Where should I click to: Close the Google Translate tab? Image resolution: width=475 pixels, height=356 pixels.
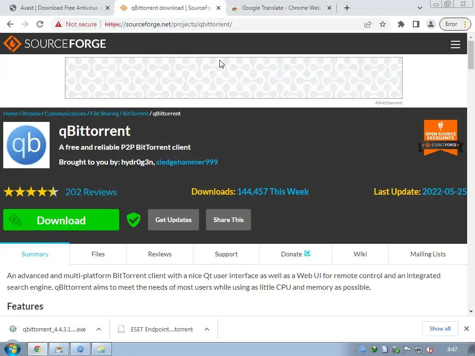329,8
